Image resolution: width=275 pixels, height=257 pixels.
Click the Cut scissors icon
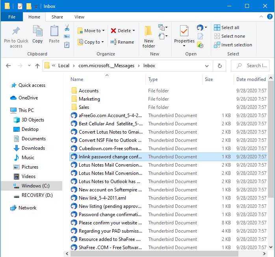67,28
